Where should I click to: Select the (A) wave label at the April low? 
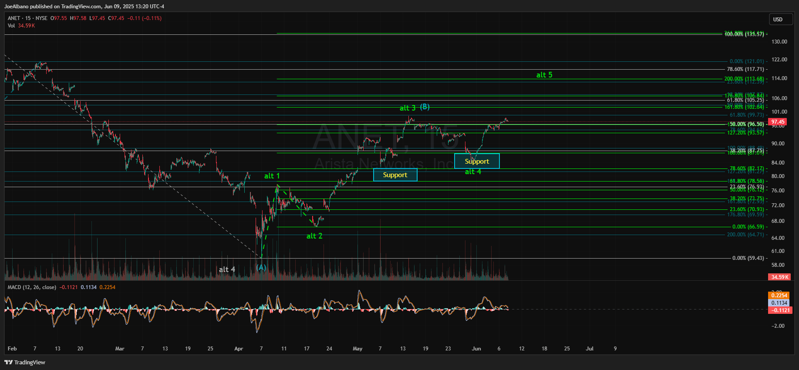[261, 267]
